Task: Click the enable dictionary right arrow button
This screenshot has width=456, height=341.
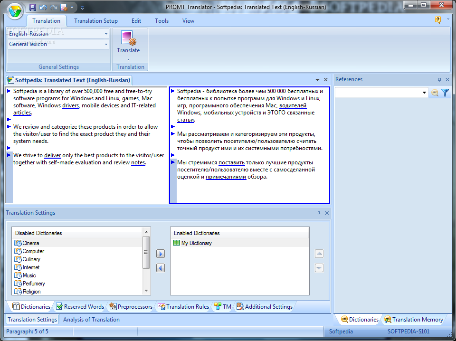Action: pos(161,254)
